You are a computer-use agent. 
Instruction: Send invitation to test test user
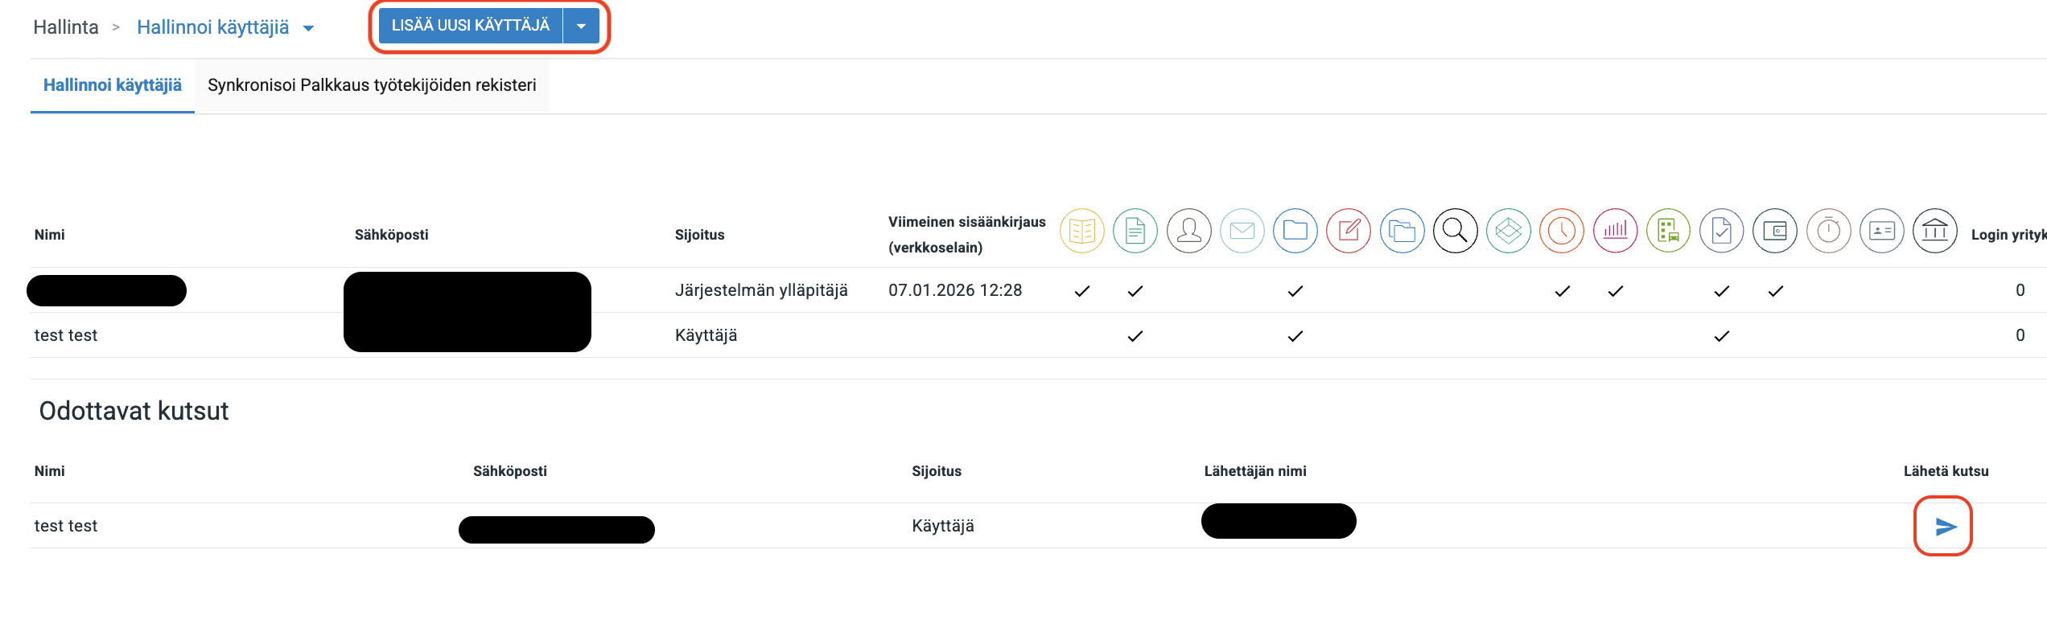pyautogui.click(x=1944, y=527)
